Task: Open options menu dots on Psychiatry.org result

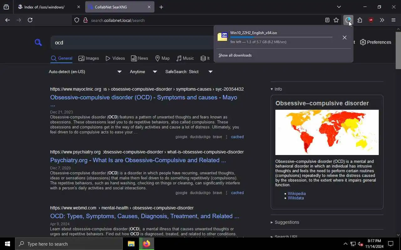Action: tap(227, 193)
